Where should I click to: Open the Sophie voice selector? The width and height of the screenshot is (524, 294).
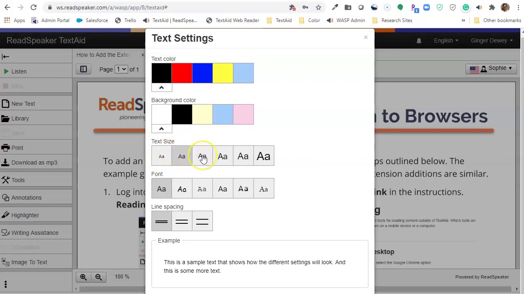pyautogui.click(x=491, y=68)
